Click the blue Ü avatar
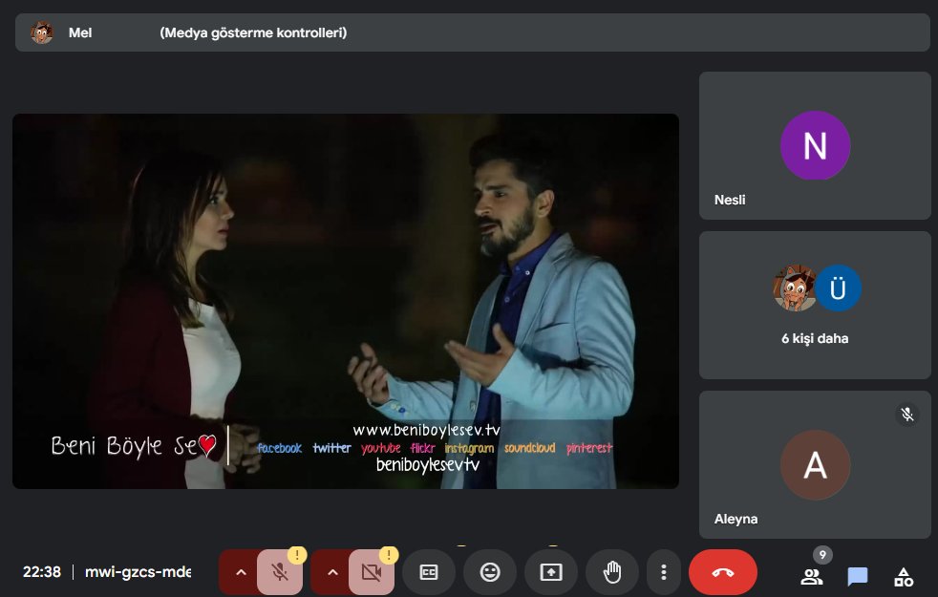 (x=838, y=288)
